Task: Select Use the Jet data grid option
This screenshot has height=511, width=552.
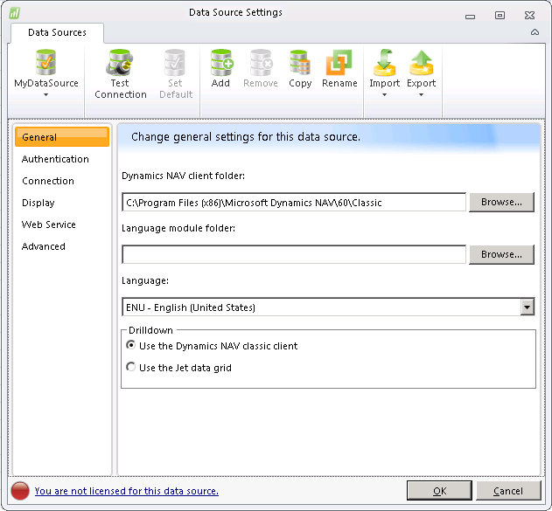Action: pyautogui.click(x=131, y=368)
